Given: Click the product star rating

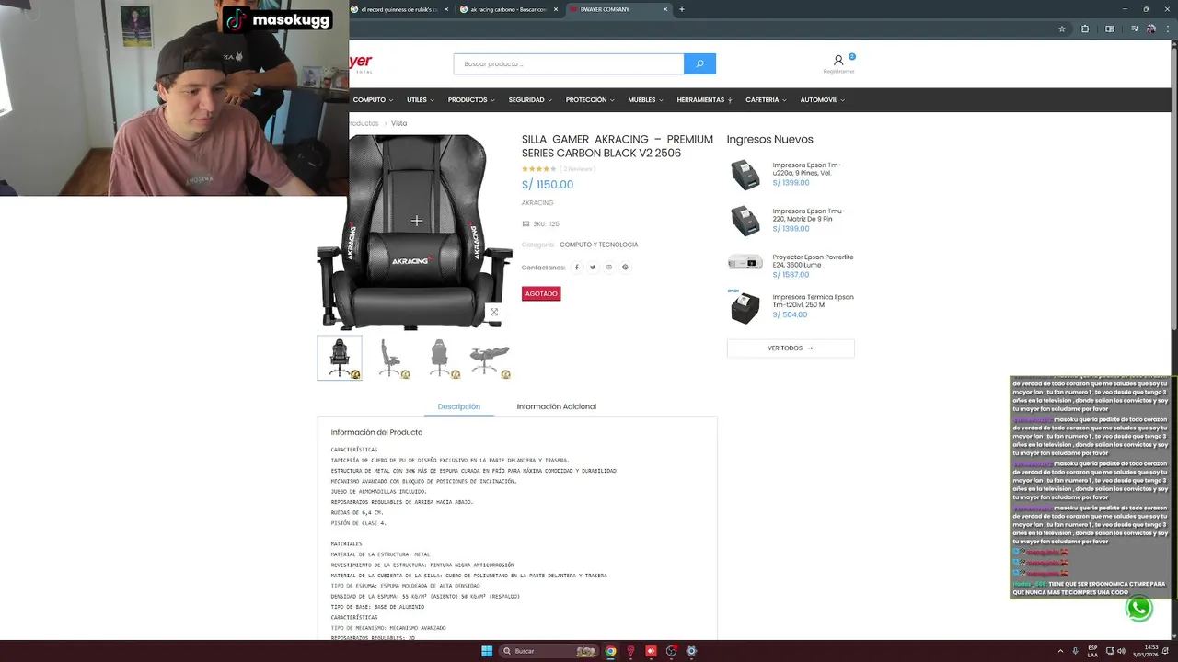Looking at the screenshot, I should pos(539,169).
